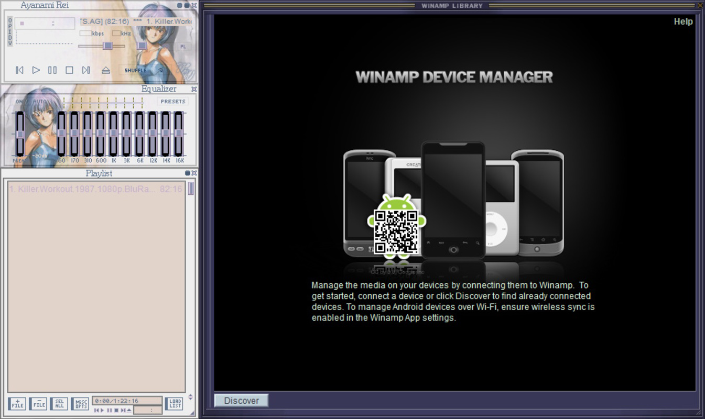Click the playlist vertical scrollbar handle

(191, 189)
